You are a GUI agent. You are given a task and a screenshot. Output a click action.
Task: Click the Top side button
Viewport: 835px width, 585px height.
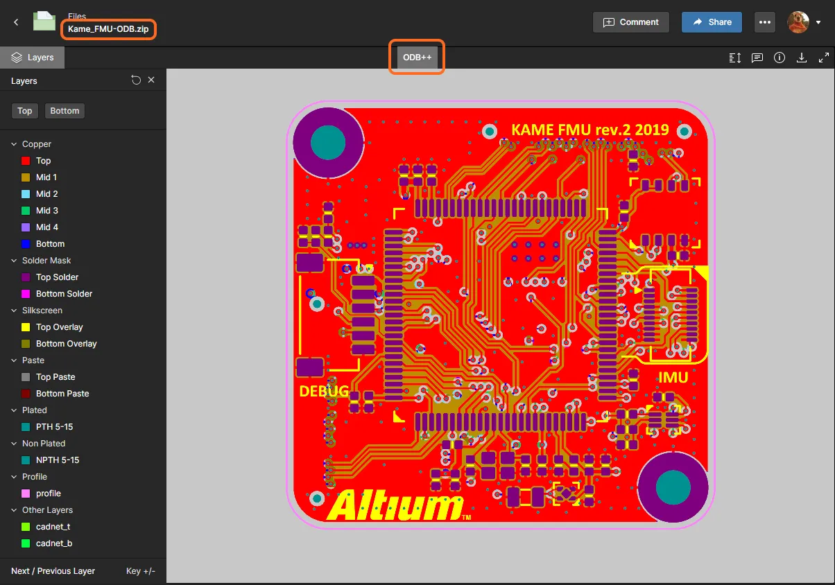coord(25,111)
